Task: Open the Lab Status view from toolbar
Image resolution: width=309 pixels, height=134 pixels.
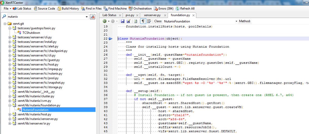Action: click(x=22, y=8)
